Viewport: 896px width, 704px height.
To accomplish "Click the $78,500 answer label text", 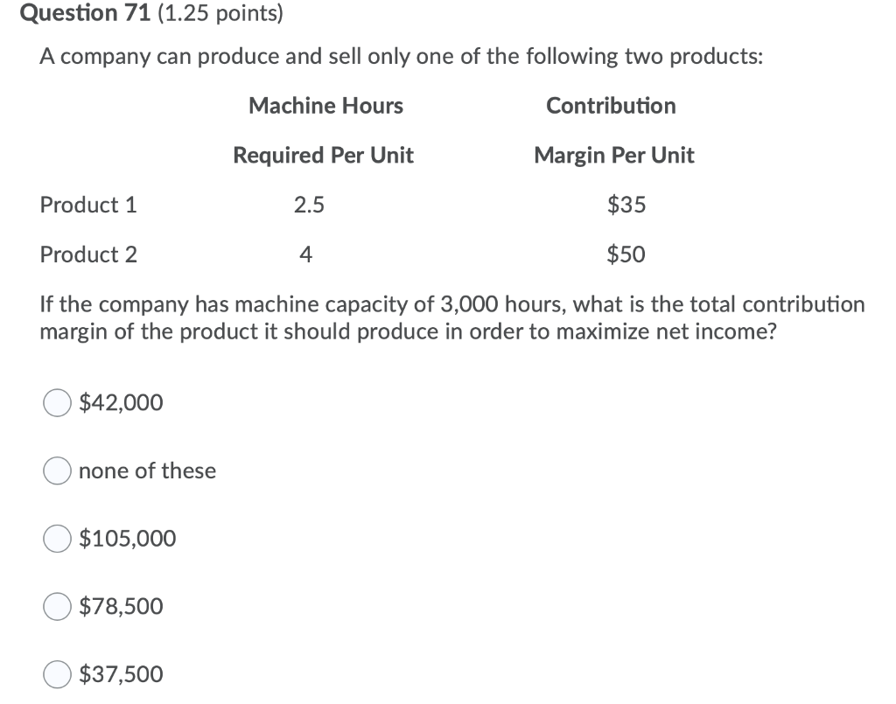I will [x=120, y=606].
